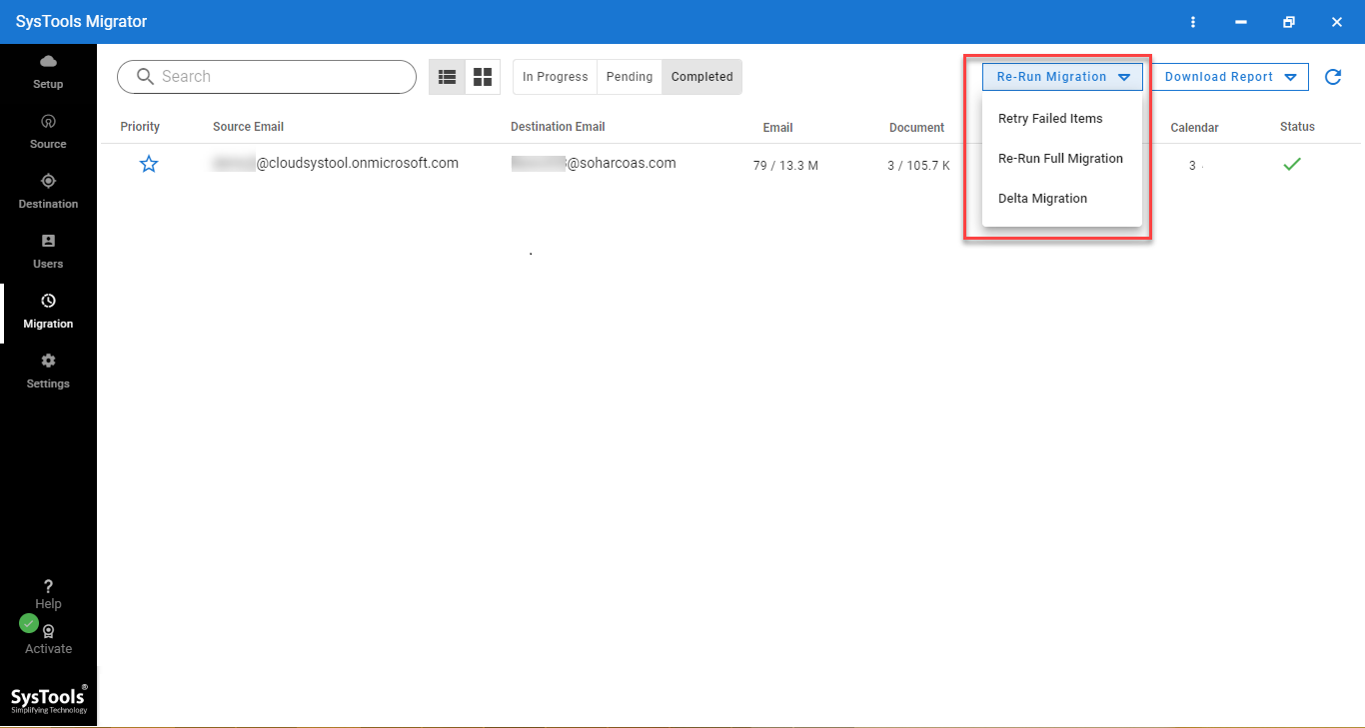Click the Priority column header

tap(140, 127)
